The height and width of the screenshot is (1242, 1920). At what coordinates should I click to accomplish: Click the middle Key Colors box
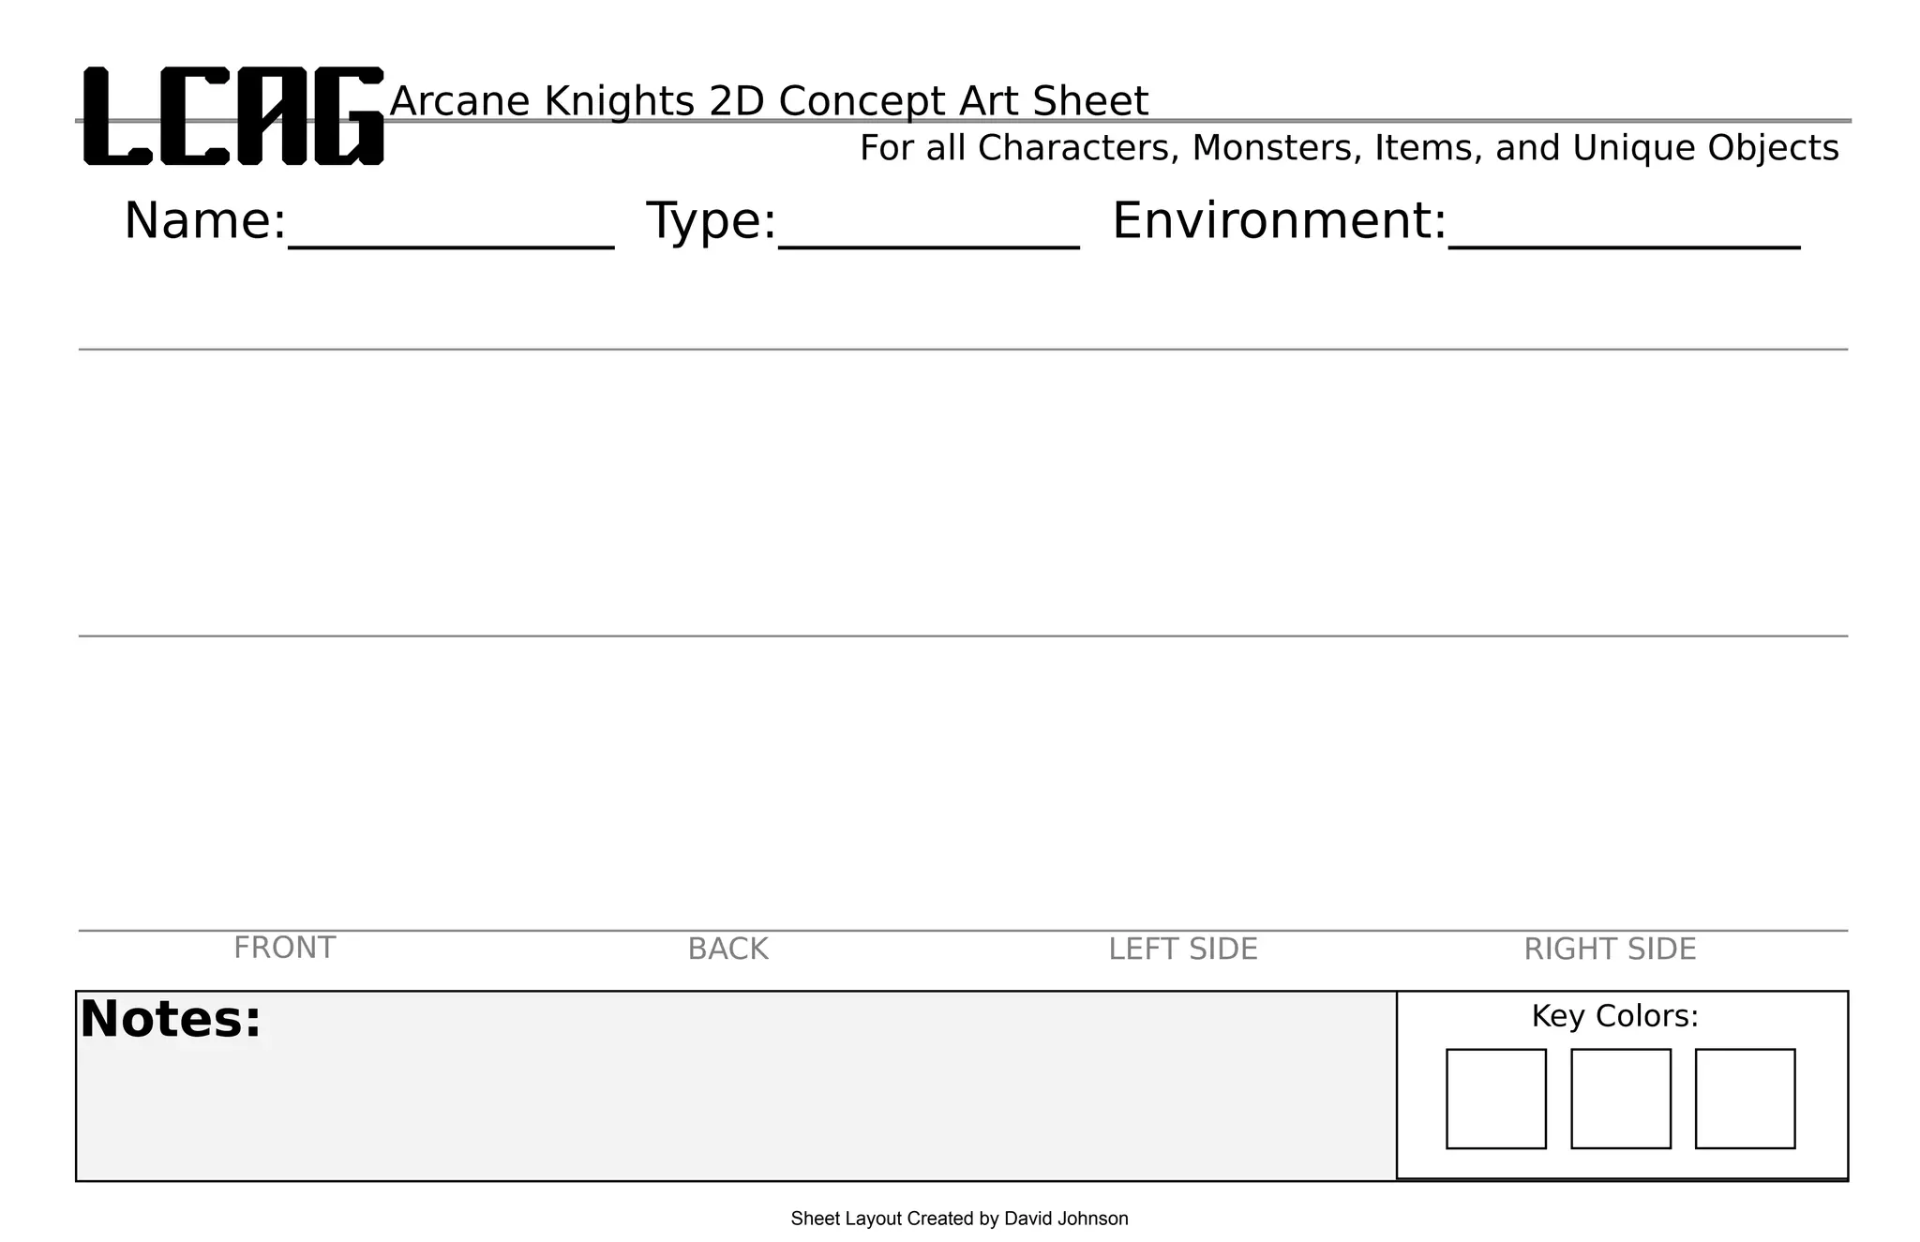(1620, 1099)
